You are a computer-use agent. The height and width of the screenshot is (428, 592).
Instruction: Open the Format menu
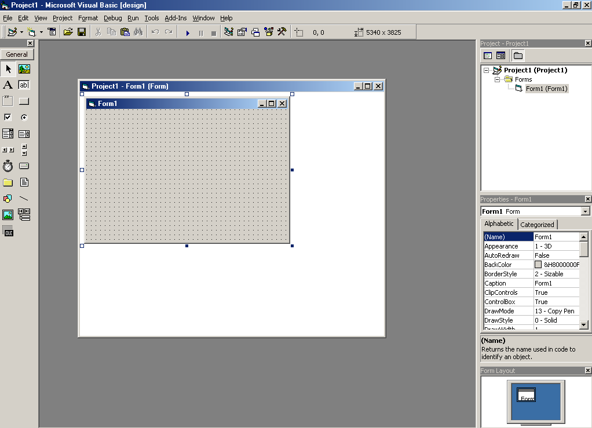tap(88, 18)
